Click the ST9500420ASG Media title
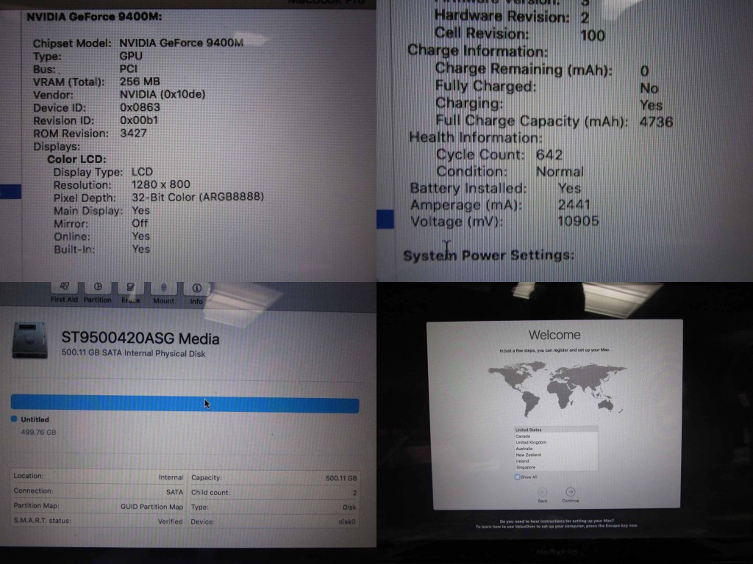The height and width of the screenshot is (564, 753). tap(140, 338)
